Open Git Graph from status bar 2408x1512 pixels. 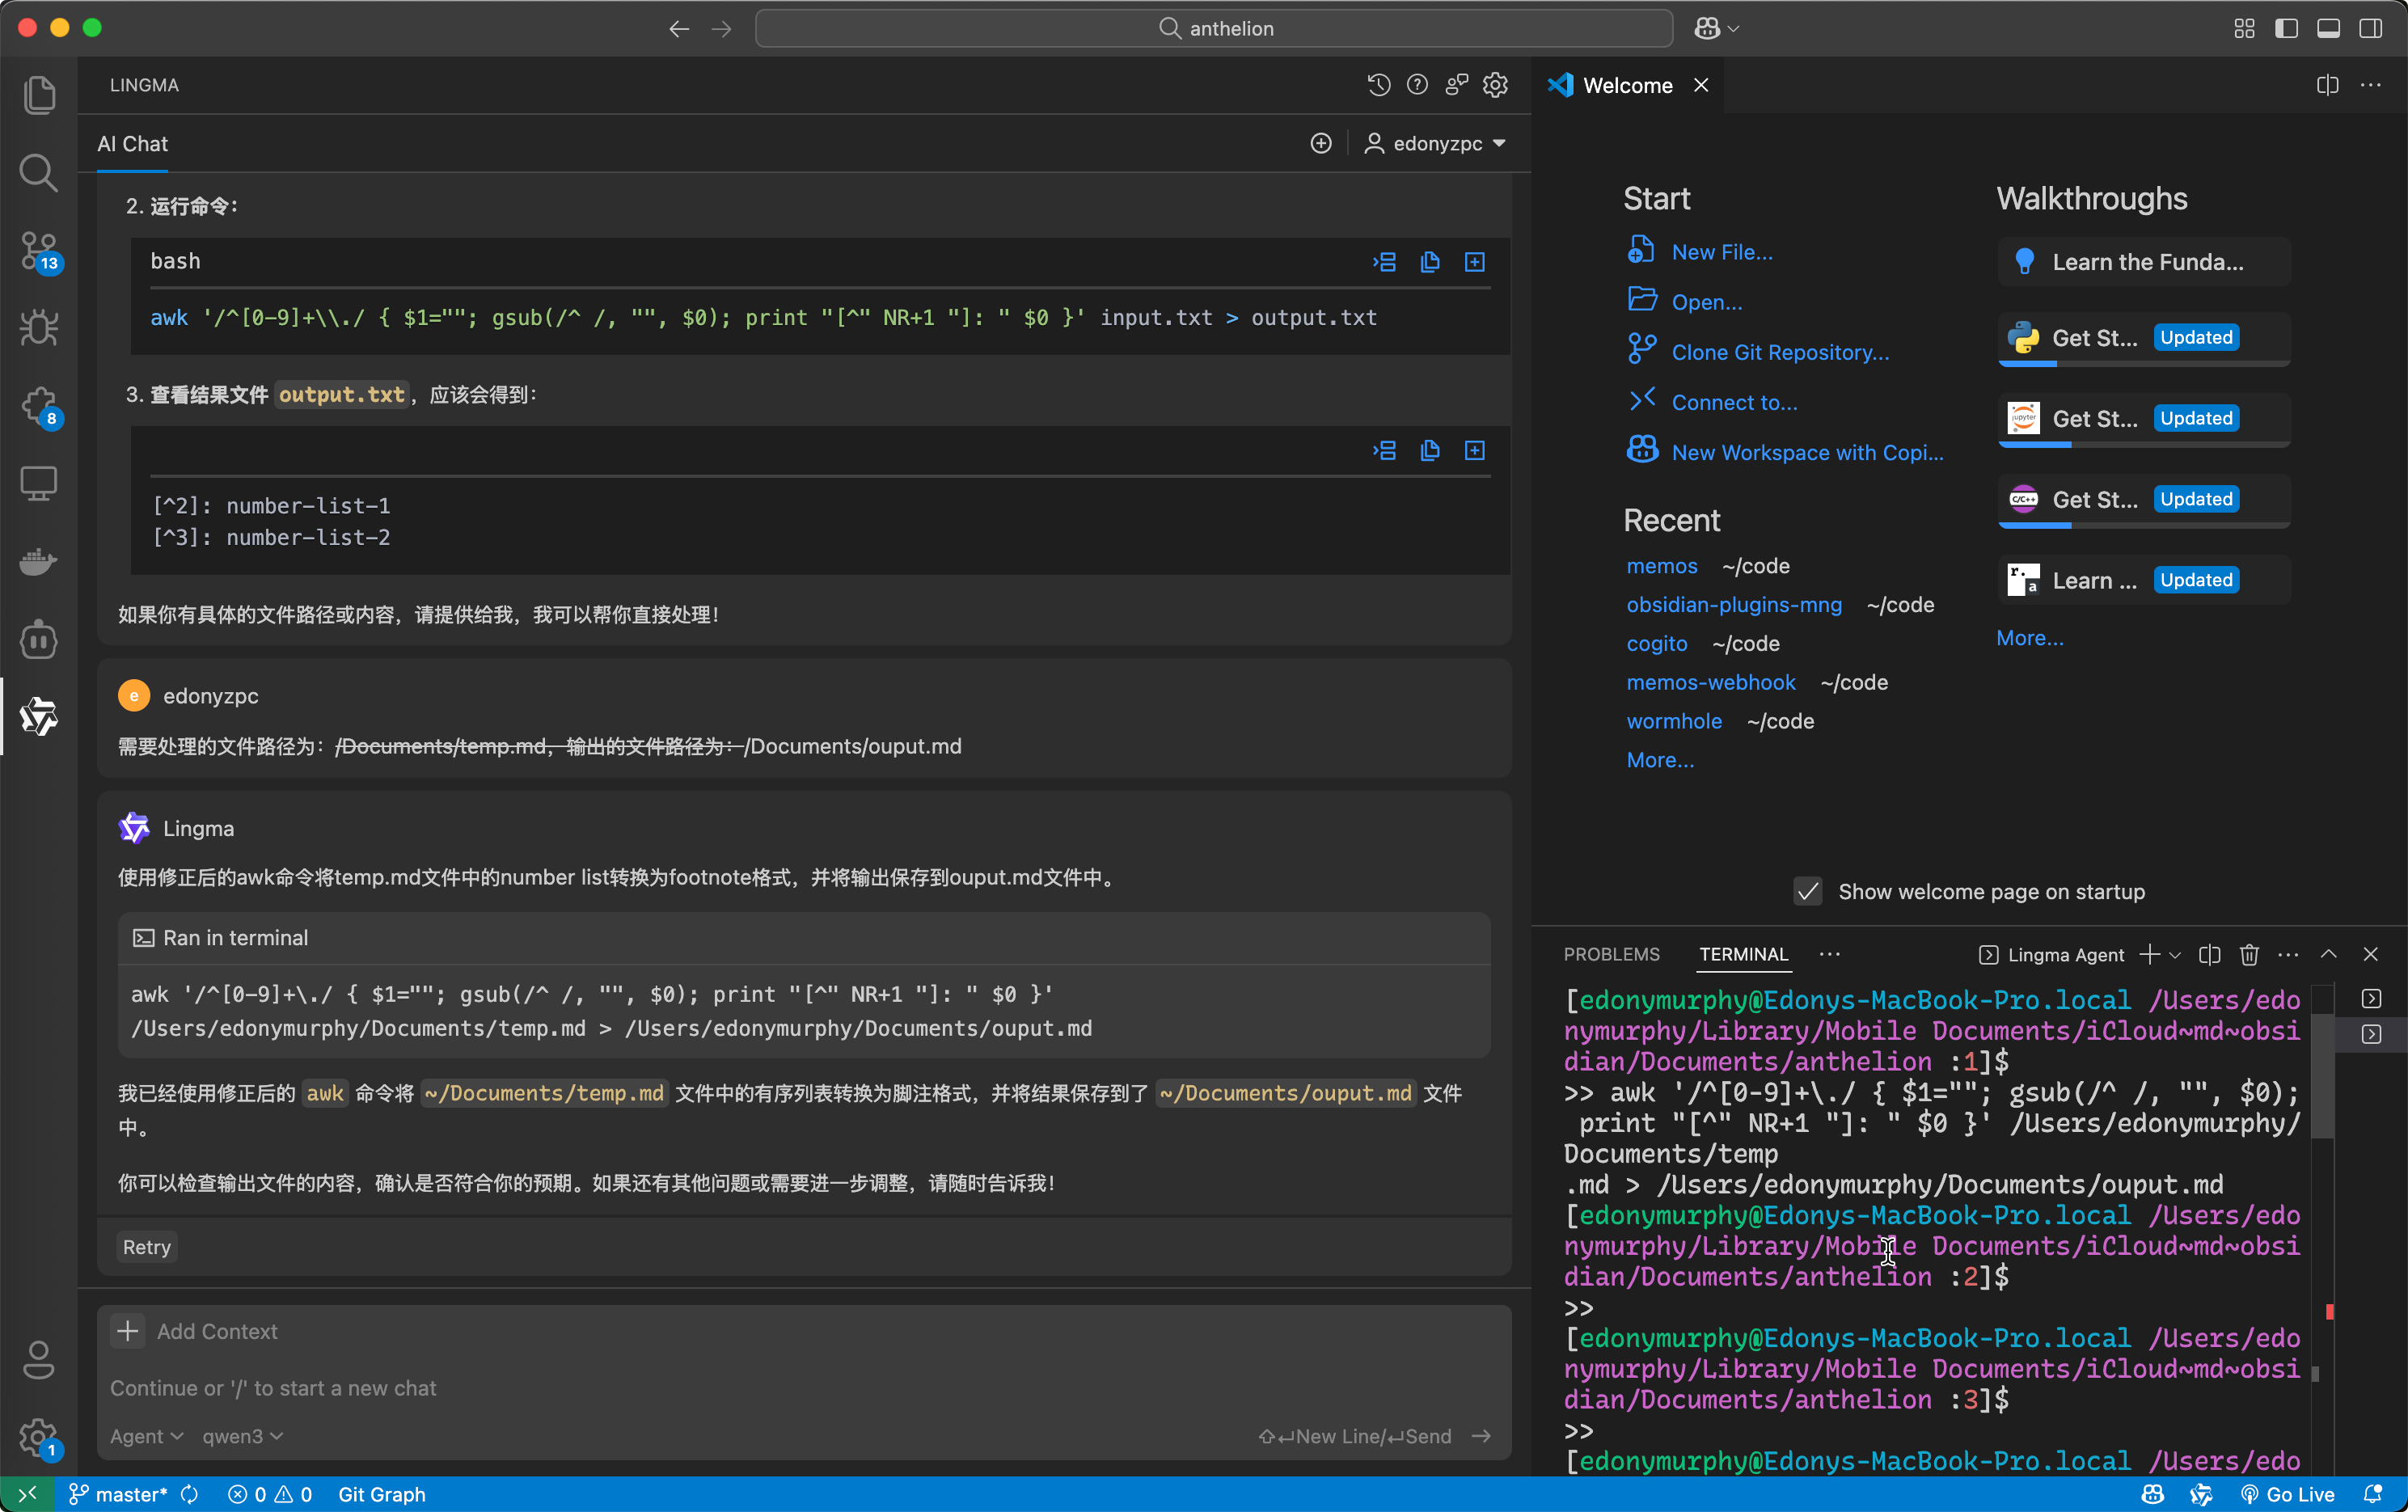tap(382, 1494)
